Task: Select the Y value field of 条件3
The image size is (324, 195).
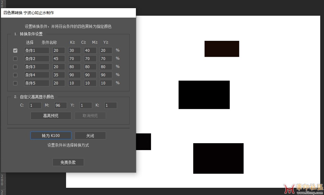Action: (106, 67)
